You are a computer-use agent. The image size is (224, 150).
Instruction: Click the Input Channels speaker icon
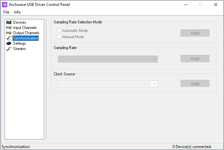tap(9, 28)
